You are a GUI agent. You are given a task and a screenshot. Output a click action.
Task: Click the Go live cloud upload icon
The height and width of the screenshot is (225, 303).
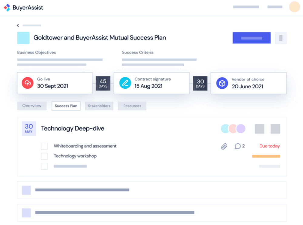point(28,83)
